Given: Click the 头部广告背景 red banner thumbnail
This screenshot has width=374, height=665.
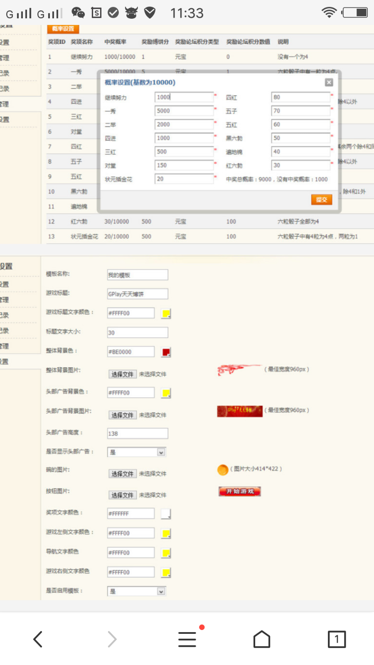Looking at the screenshot, I should coord(240,411).
